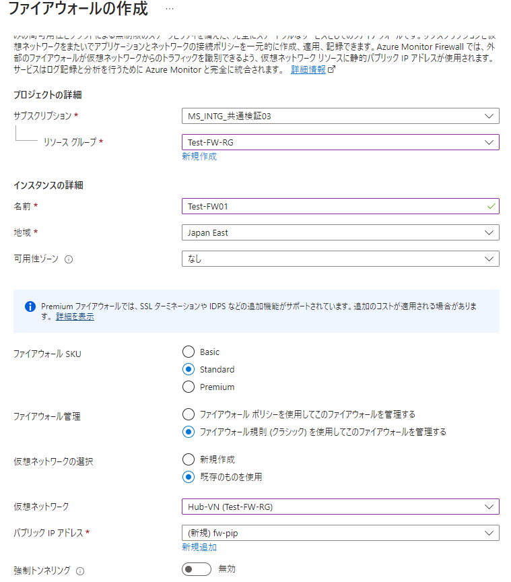Open the 仮想ネットワーク Hub-VN dropdown
Image resolution: width=511 pixels, height=582 pixels.
(340, 507)
